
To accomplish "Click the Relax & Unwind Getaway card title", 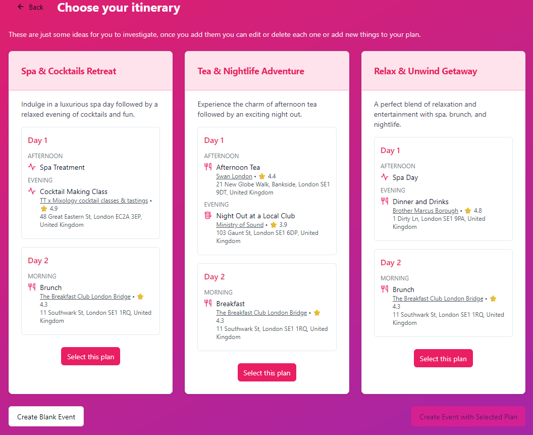I will (425, 71).
